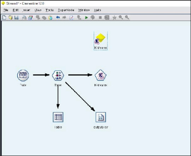Save the stream with the floppy disk icon
This screenshot has height=156, width=191.
(x=16, y=18)
